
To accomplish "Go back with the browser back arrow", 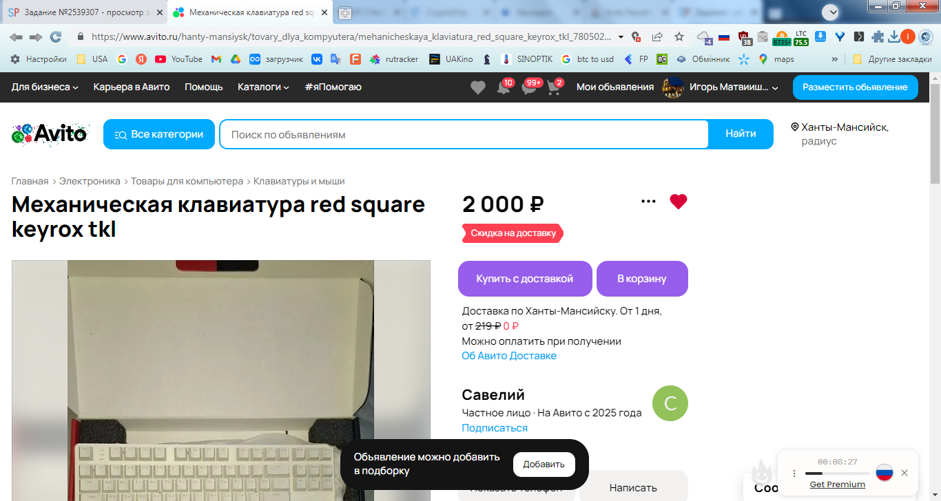I will pyautogui.click(x=16, y=36).
